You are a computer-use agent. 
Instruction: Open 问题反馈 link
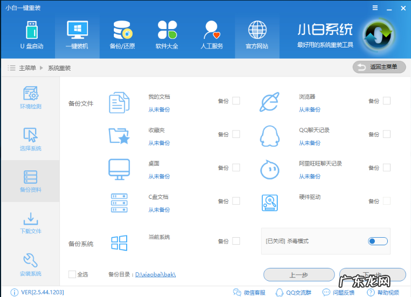click(338, 292)
